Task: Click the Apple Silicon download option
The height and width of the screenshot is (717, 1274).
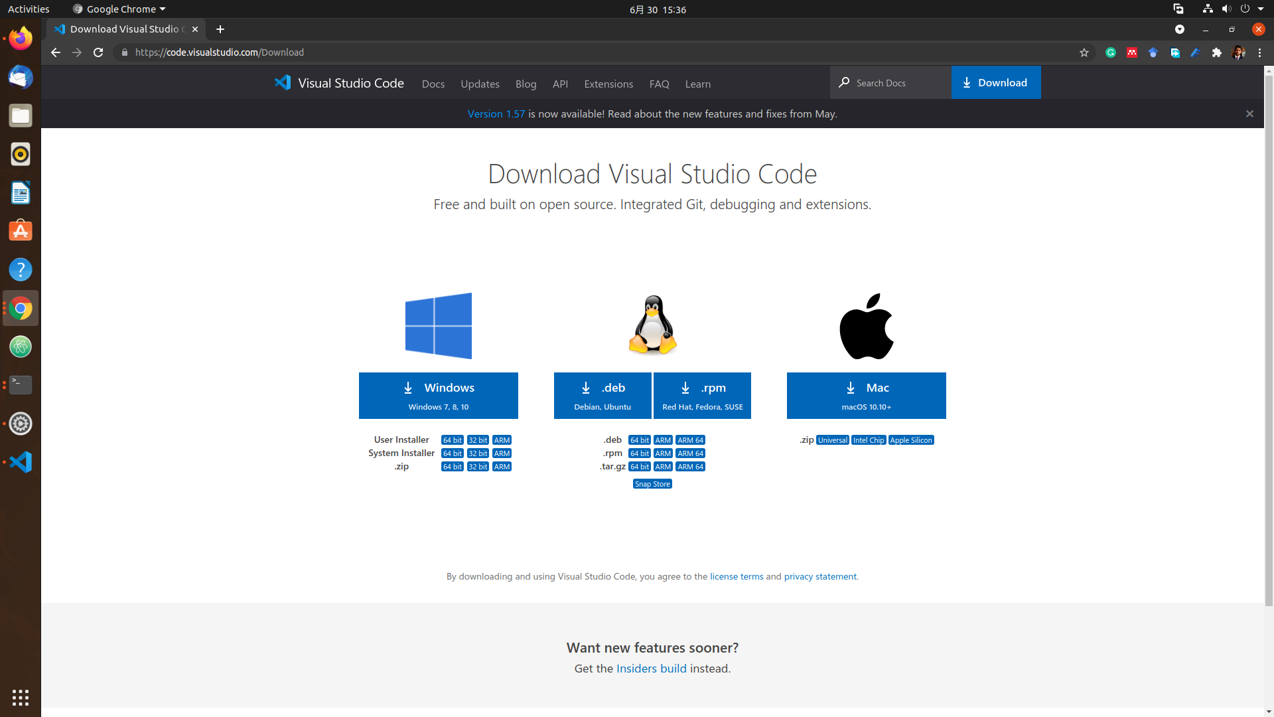Action: [911, 439]
